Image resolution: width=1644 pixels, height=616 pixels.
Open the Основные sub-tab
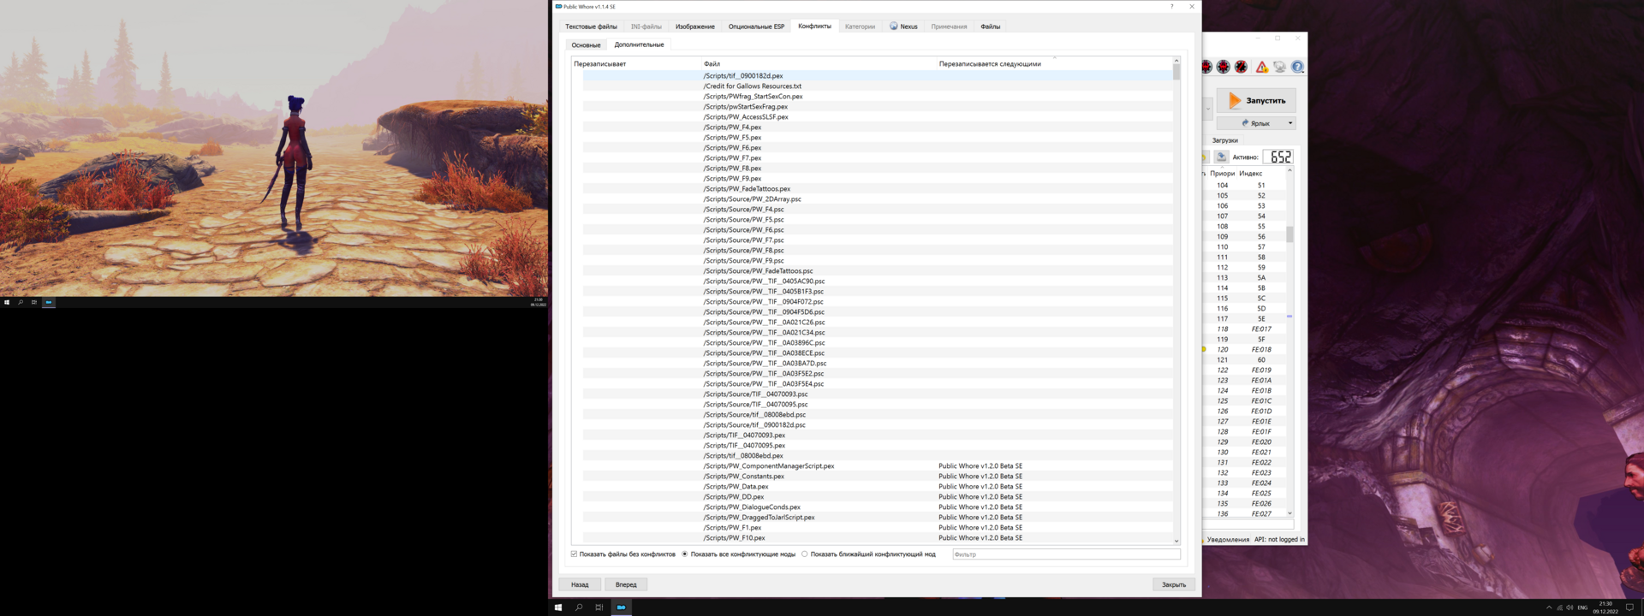click(586, 44)
